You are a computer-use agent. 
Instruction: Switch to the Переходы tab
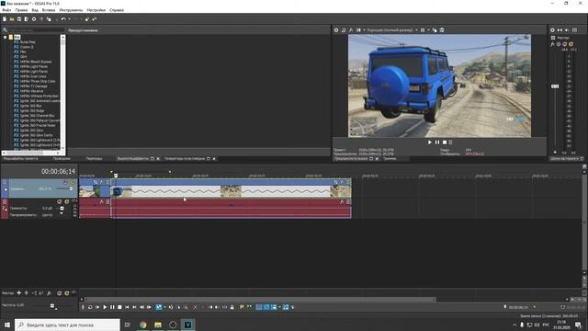(x=94, y=159)
